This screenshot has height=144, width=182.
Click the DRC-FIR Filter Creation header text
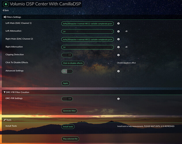pos(18,92)
